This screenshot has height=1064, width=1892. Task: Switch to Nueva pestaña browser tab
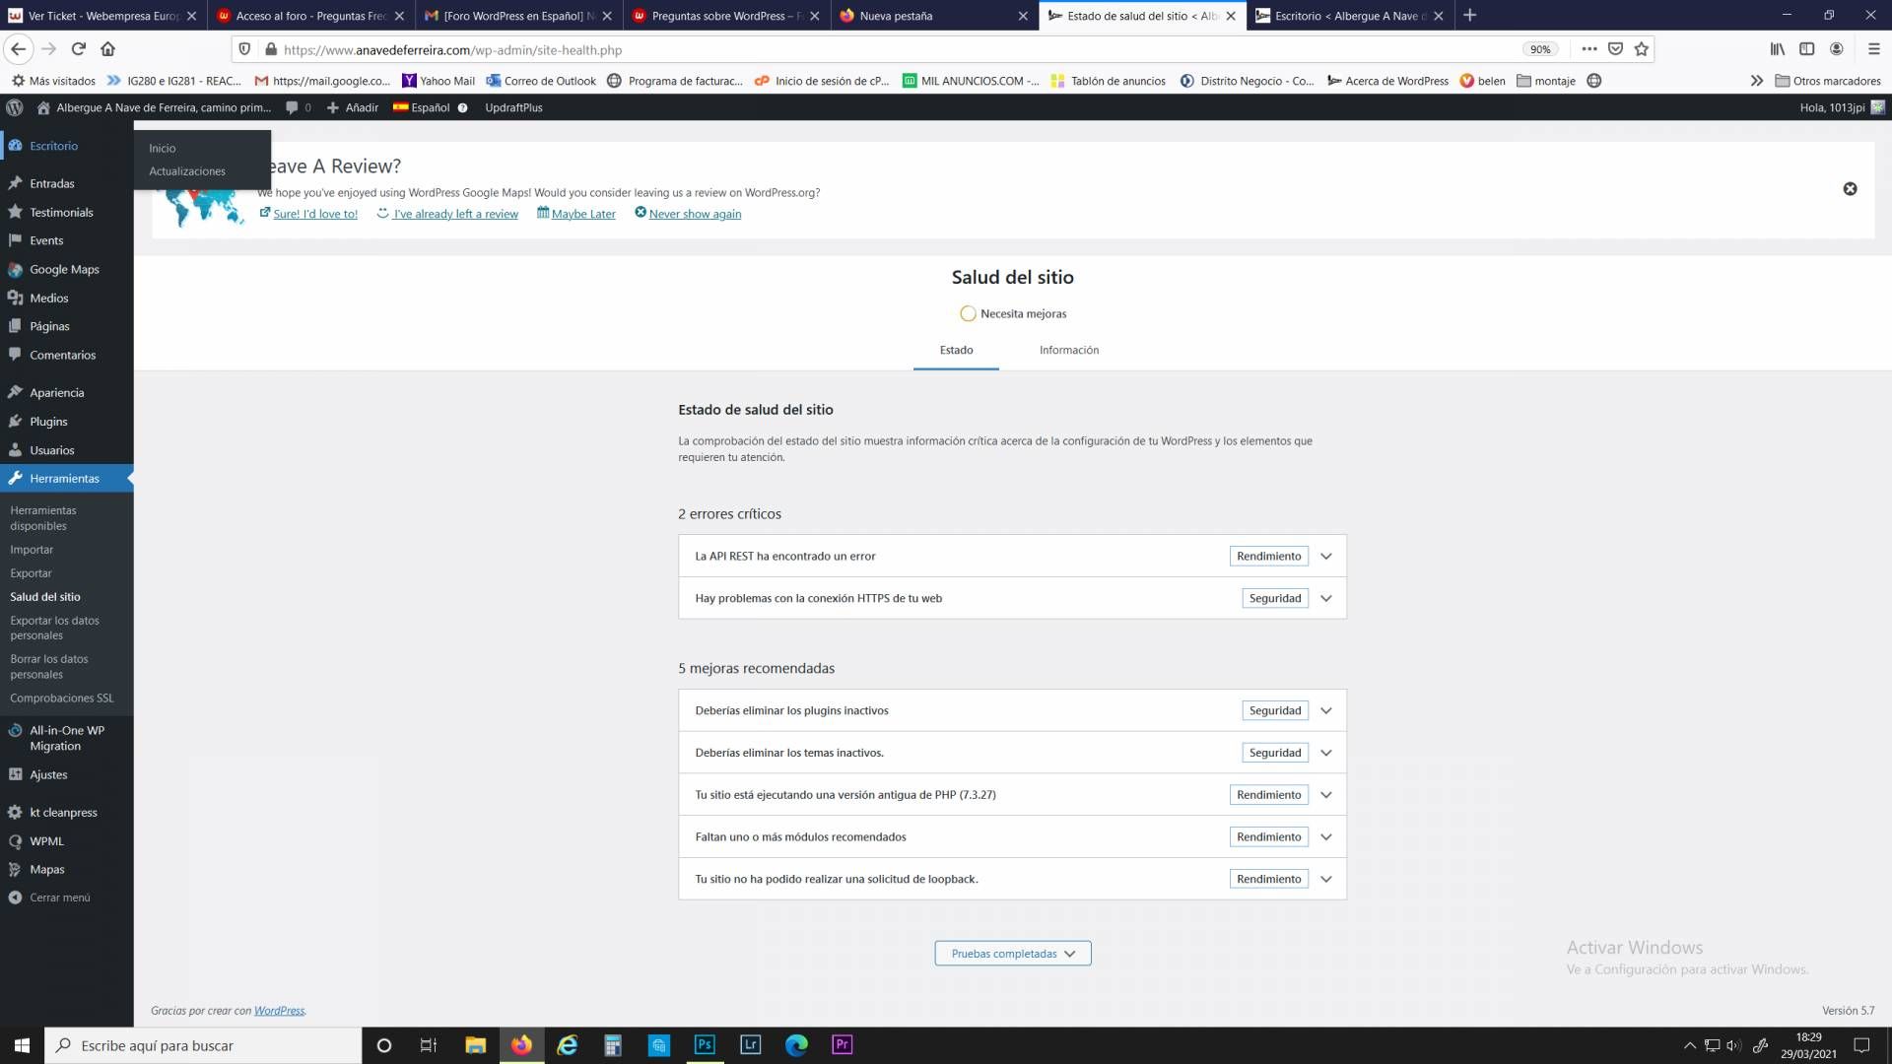(x=933, y=15)
